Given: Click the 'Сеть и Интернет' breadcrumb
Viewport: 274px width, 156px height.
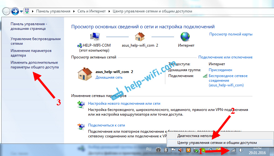Looking at the screenshot, I should coord(92,11).
